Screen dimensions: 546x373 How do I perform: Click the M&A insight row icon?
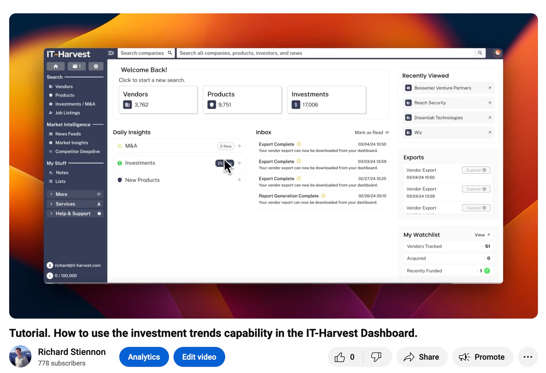[x=120, y=146]
